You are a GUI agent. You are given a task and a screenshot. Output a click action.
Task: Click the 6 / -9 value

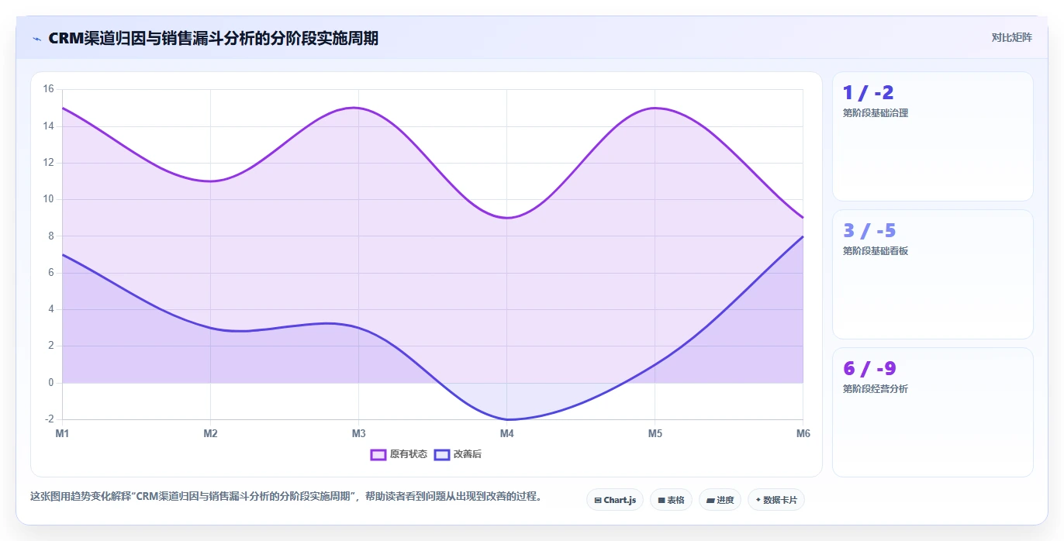pos(869,369)
